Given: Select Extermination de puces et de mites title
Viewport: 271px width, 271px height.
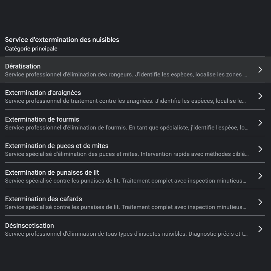Looking at the screenshot, I should coord(57,146).
